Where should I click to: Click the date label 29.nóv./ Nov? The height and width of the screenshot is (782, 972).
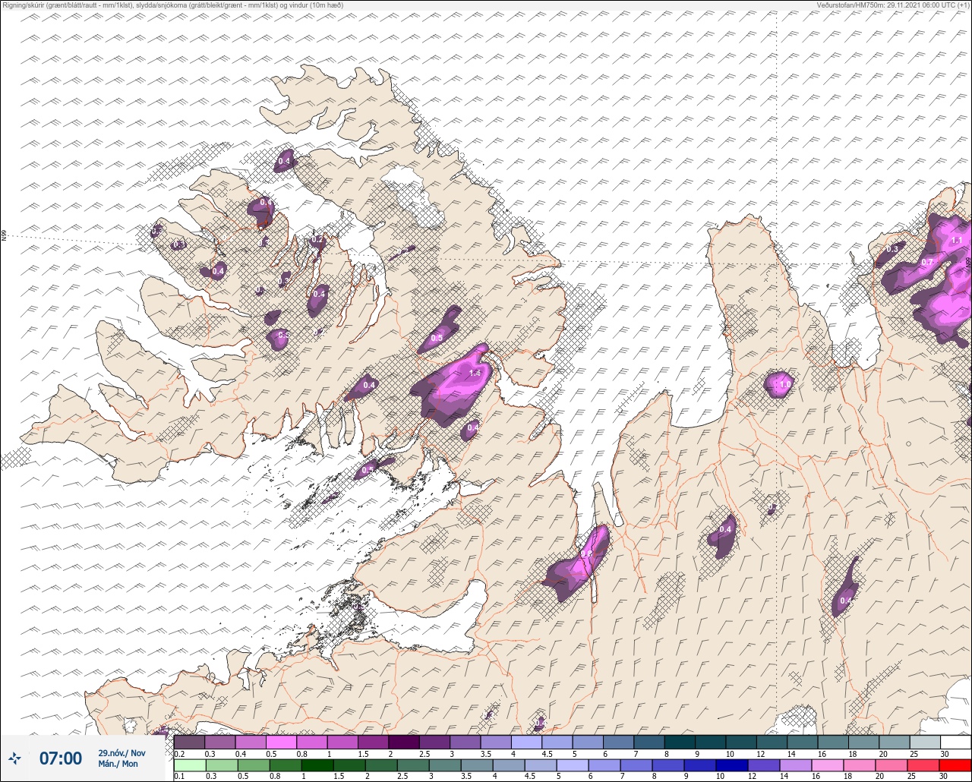[x=121, y=752]
